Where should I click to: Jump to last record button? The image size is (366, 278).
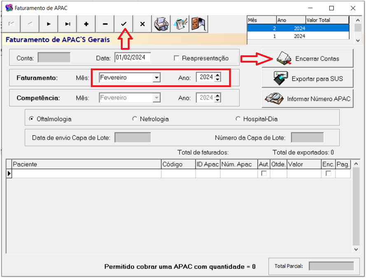point(68,24)
